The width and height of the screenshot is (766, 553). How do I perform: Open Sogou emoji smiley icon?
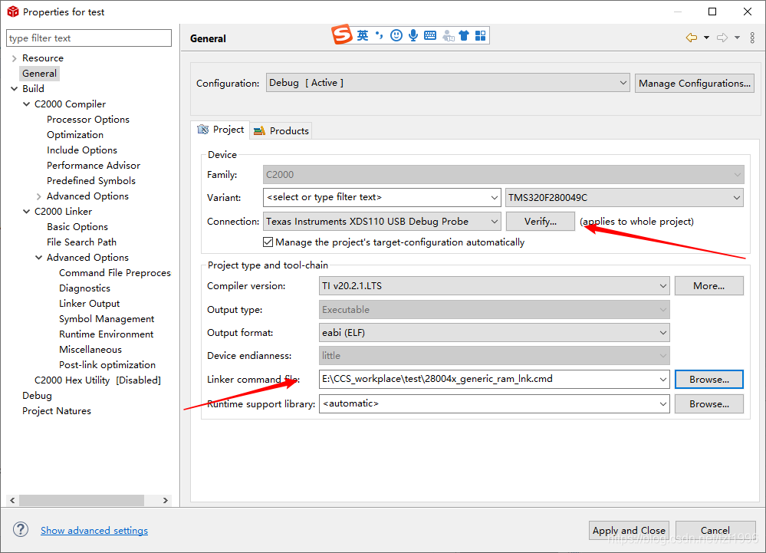(x=396, y=35)
